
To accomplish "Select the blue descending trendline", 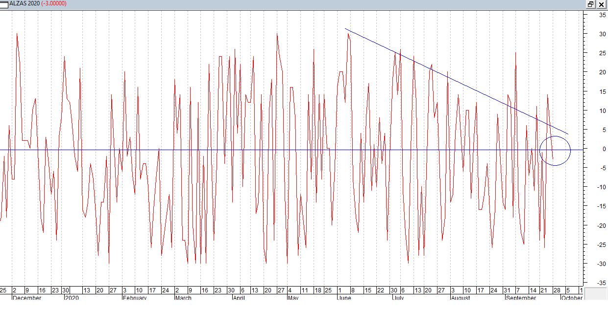I will pos(456,81).
